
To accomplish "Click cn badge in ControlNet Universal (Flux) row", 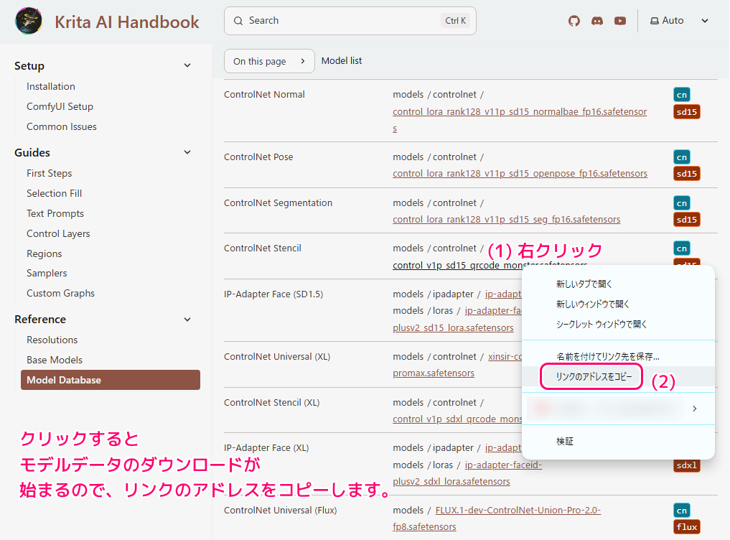I will coord(682,510).
